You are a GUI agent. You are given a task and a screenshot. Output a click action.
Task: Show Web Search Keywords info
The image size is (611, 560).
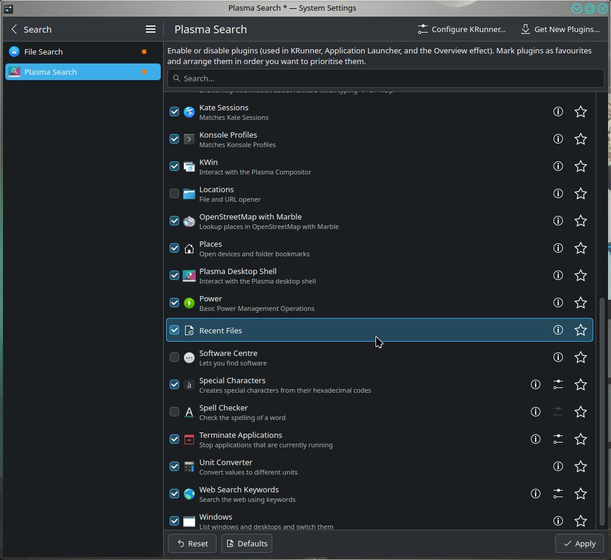point(536,494)
